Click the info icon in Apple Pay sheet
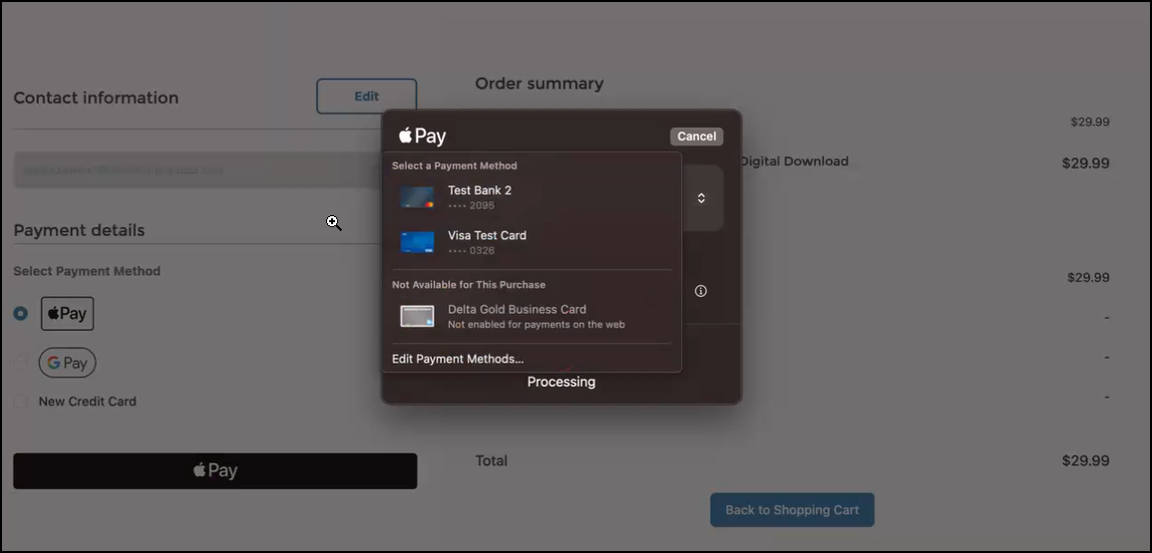1152x553 pixels. click(x=701, y=291)
